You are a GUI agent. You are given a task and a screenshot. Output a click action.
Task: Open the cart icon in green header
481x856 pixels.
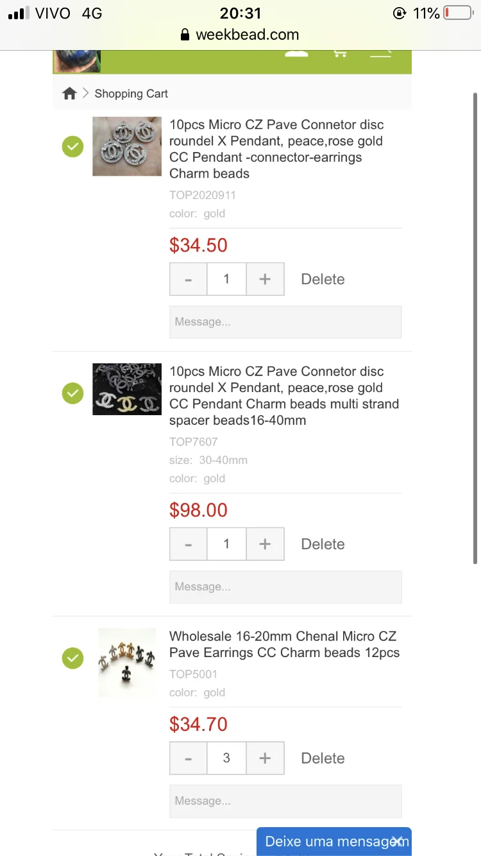click(340, 53)
